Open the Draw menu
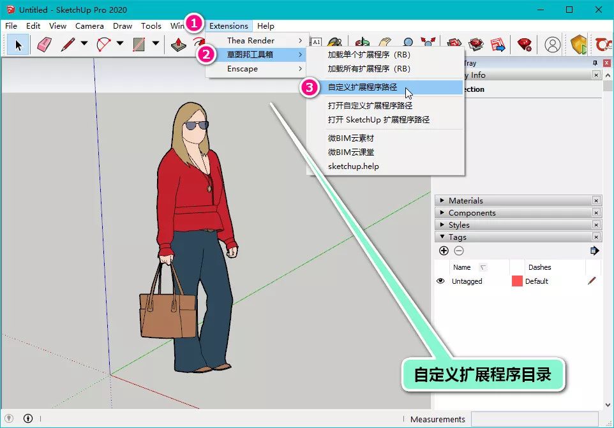614x428 pixels. 123,26
